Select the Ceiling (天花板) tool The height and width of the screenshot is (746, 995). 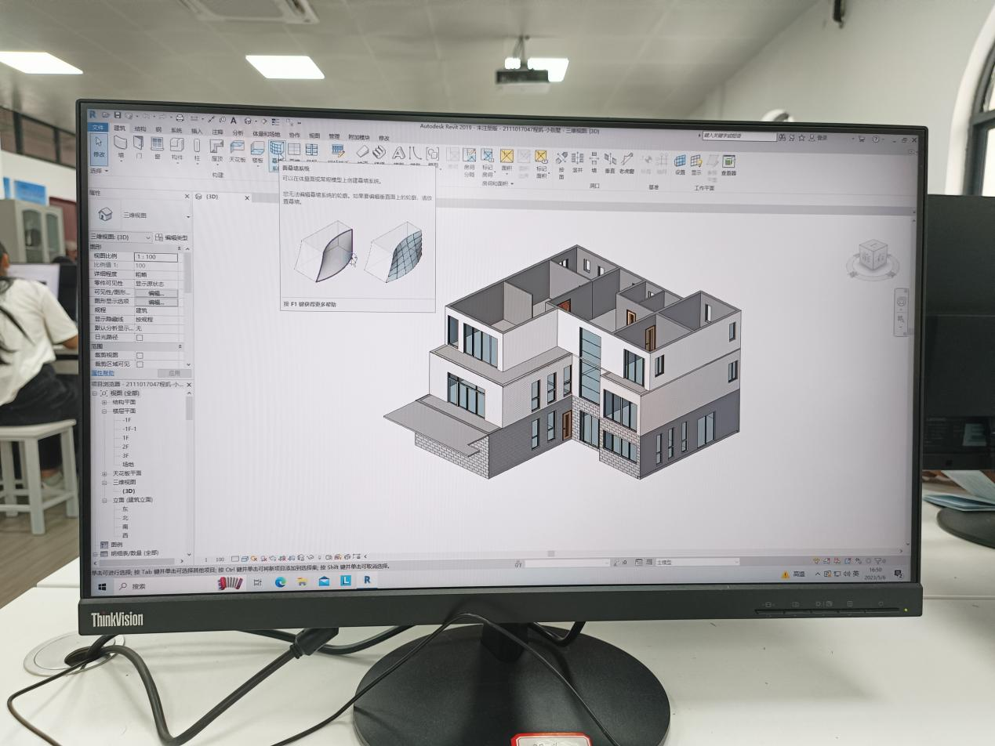(x=236, y=150)
